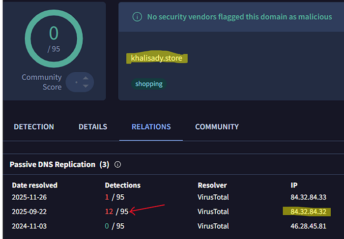344x239 pixels.
Task: Open IP address 84.32.84.33
Action: click(308, 197)
